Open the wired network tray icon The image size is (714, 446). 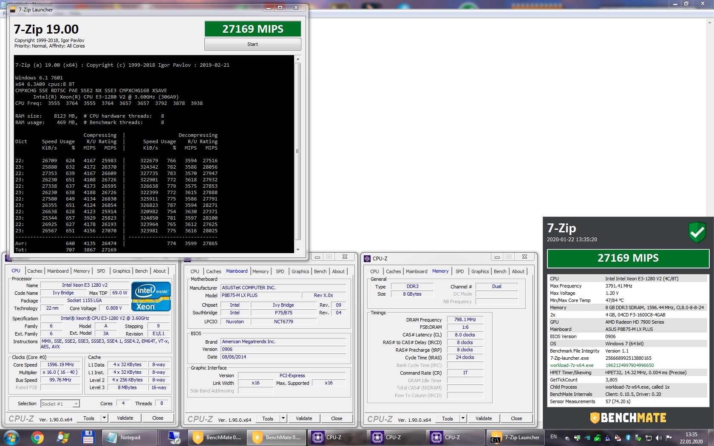click(649, 438)
